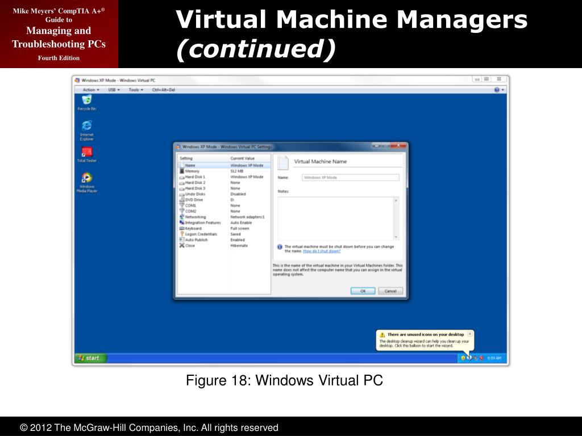Click the 'D:' DVD drive value
Screen dimensions: 582x436
click(x=232, y=200)
